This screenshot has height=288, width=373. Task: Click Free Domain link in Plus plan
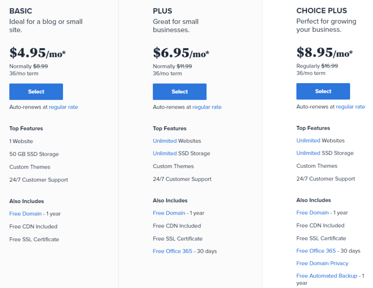169,213
